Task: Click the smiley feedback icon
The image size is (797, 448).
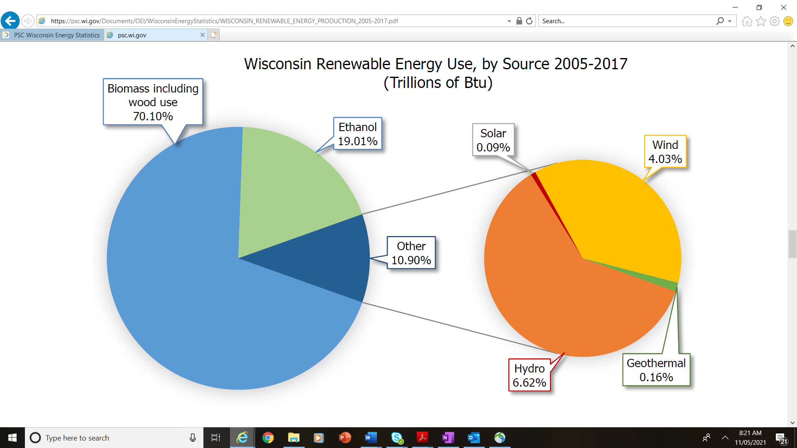Action: [788, 21]
